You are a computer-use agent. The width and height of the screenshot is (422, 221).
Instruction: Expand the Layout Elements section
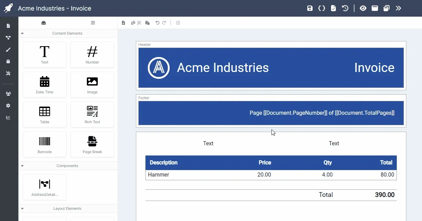[x=22, y=208]
